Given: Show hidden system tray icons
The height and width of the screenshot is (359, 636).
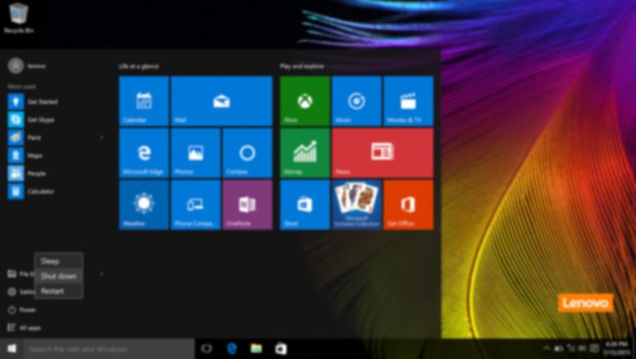Looking at the screenshot, I should (x=547, y=348).
